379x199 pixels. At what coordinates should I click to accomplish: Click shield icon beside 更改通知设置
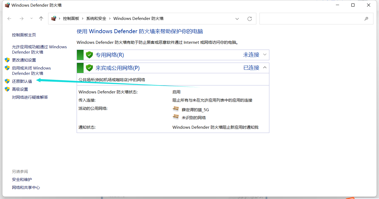pyautogui.click(x=7, y=60)
